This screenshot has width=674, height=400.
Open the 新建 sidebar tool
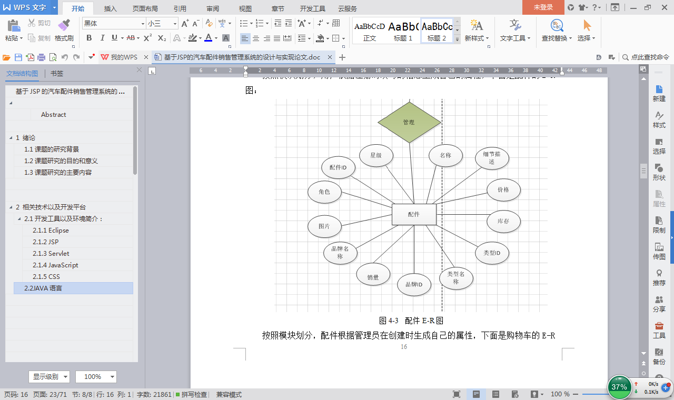(x=659, y=93)
